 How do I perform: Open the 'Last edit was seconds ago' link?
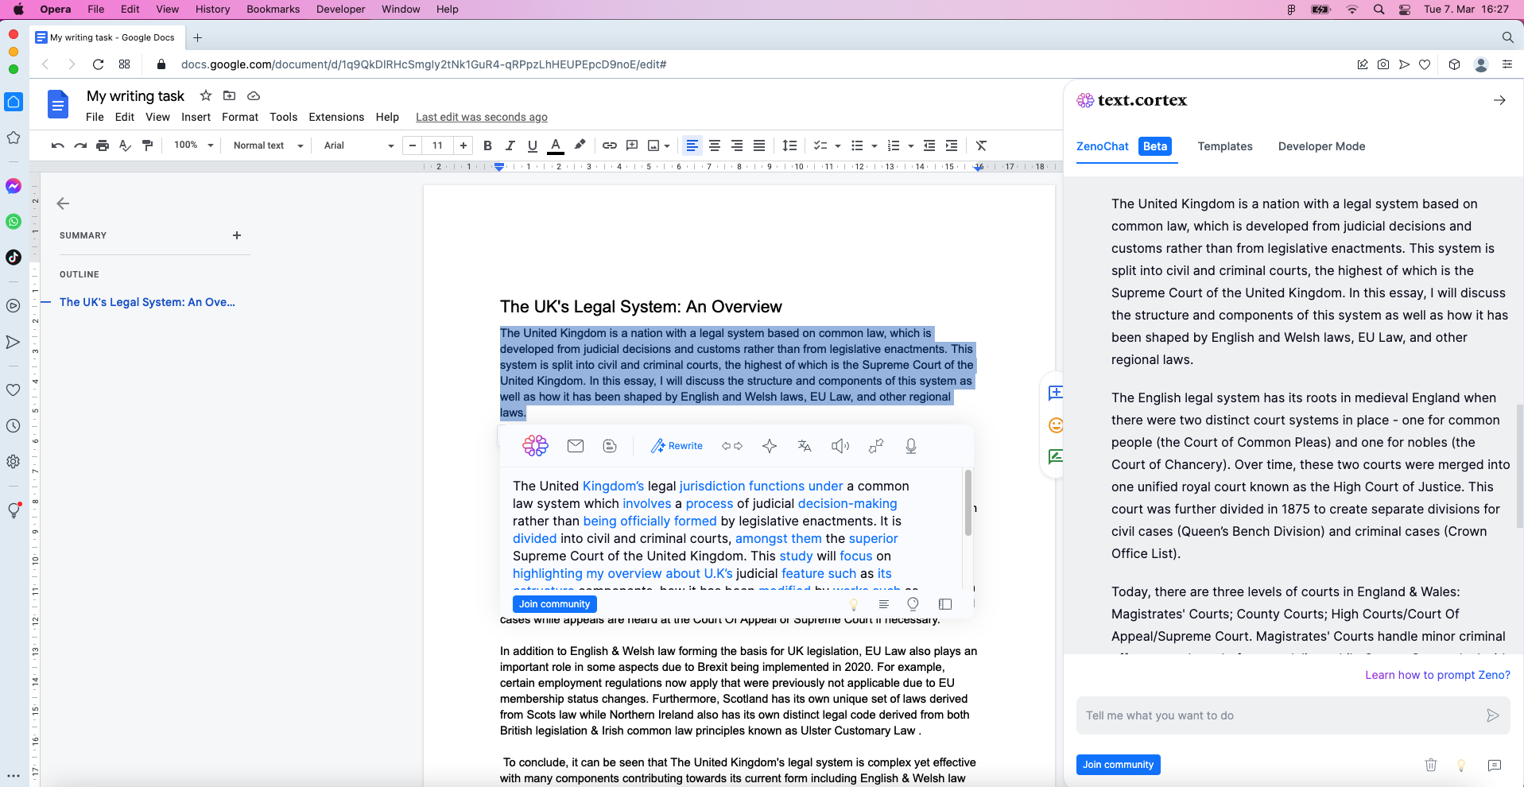tap(482, 117)
